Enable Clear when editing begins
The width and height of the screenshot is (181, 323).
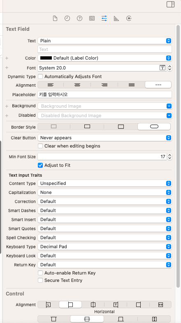click(40, 146)
